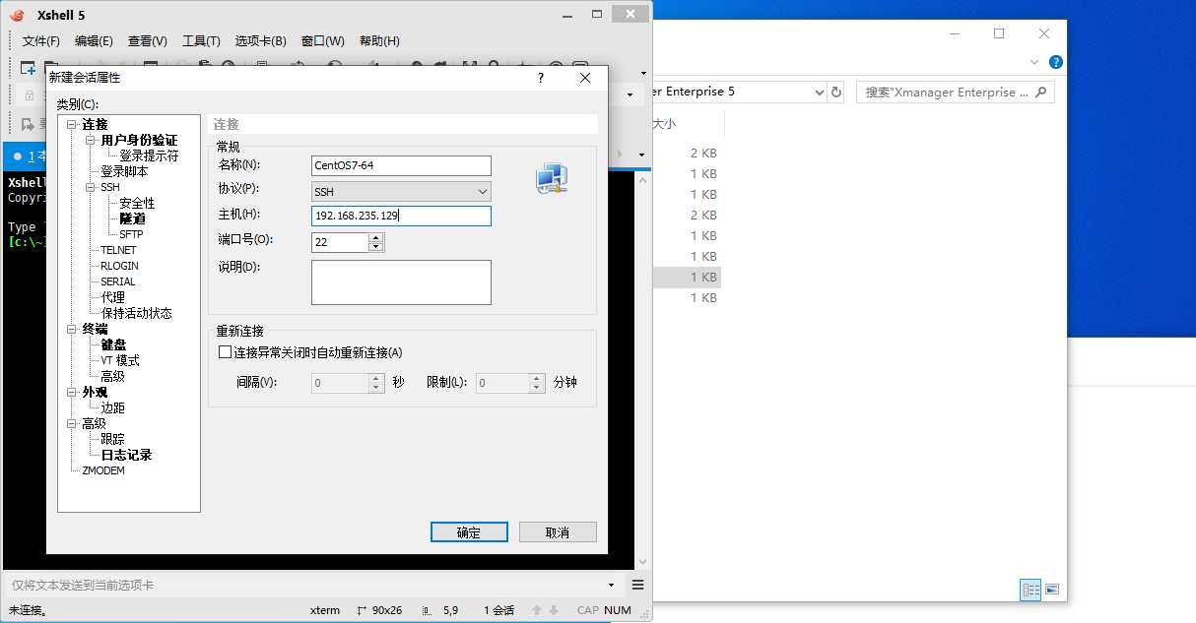Click the status bar down arrow icon
Viewport: 1196px width, 623px height.
point(554,610)
